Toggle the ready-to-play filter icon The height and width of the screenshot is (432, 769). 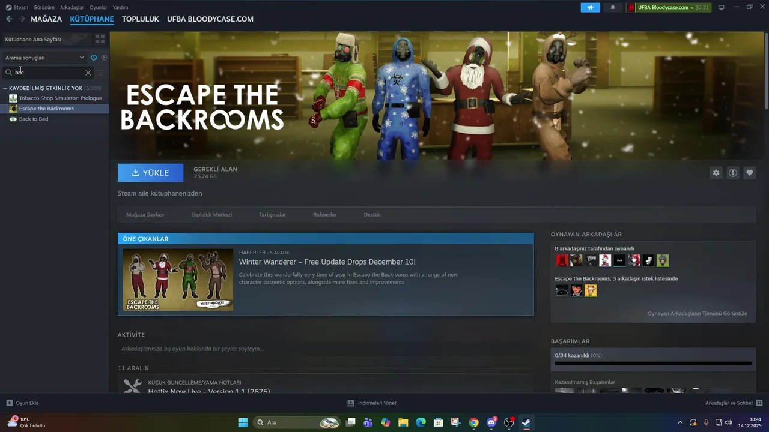104,58
